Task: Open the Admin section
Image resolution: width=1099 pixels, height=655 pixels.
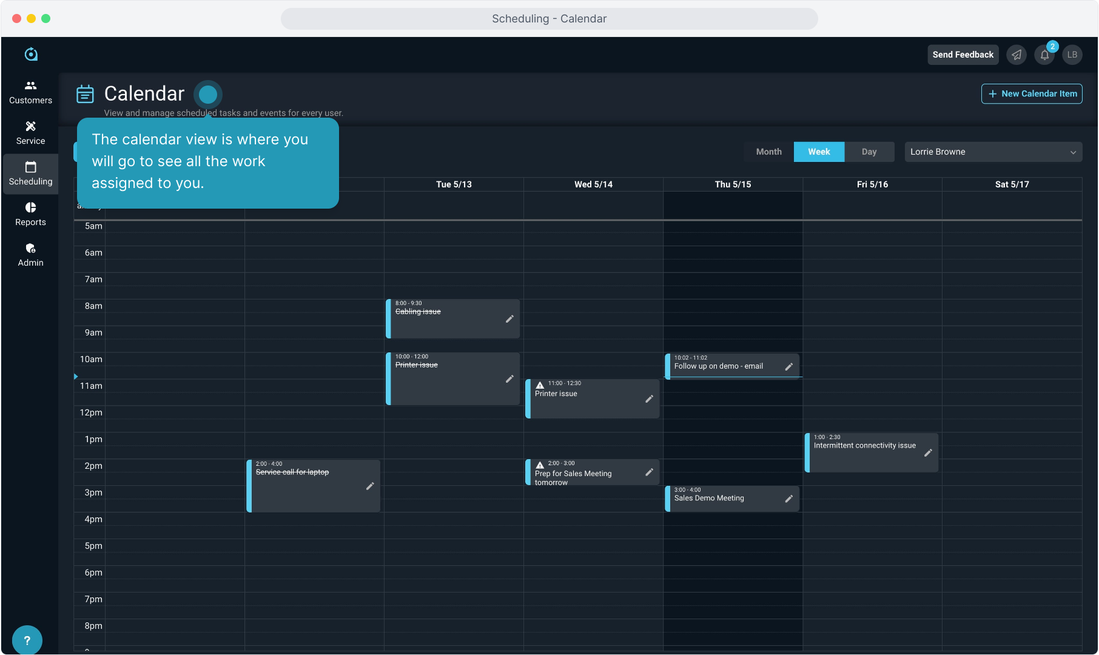Action: (x=30, y=255)
